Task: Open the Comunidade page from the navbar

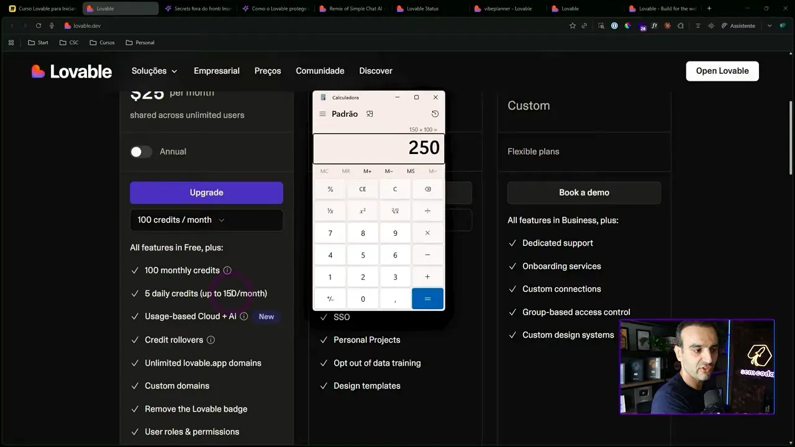Action: (320, 71)
